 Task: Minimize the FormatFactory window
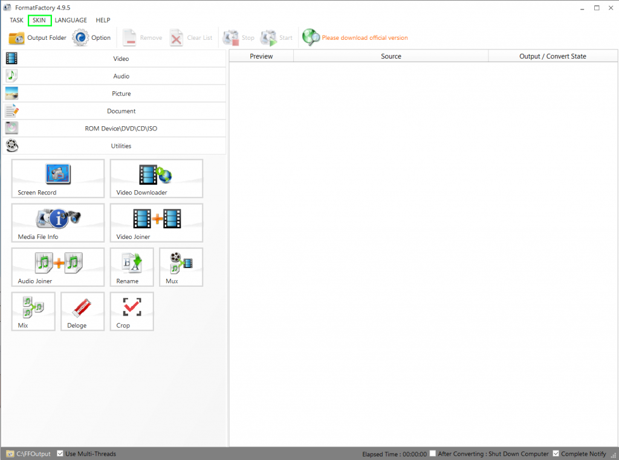pos(582,8)
